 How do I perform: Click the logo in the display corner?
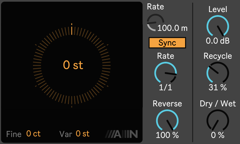122,134
